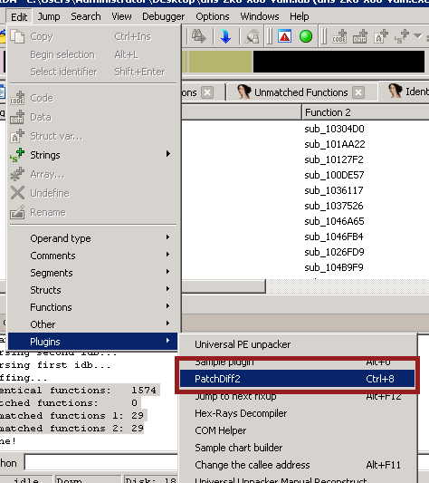Switch to Unmatched Functions tab

pos(300,92)
